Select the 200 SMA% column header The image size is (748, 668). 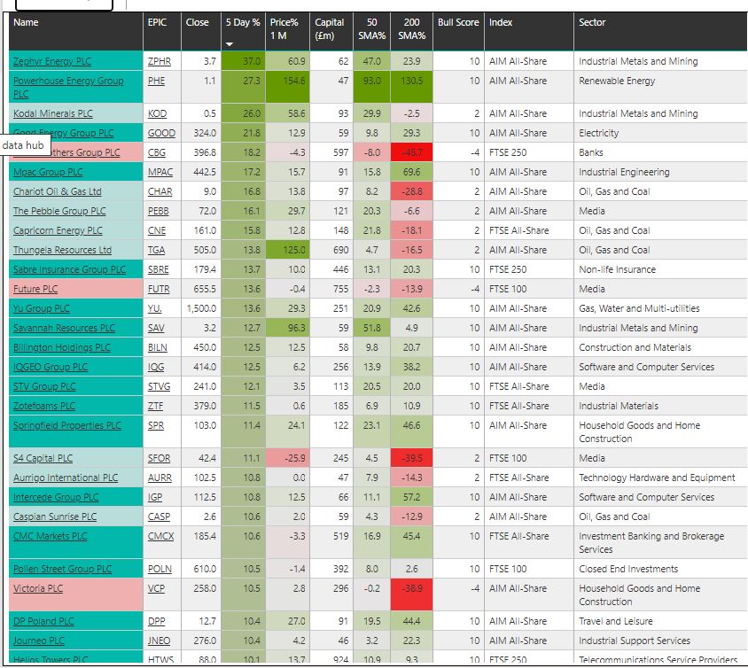412,29
